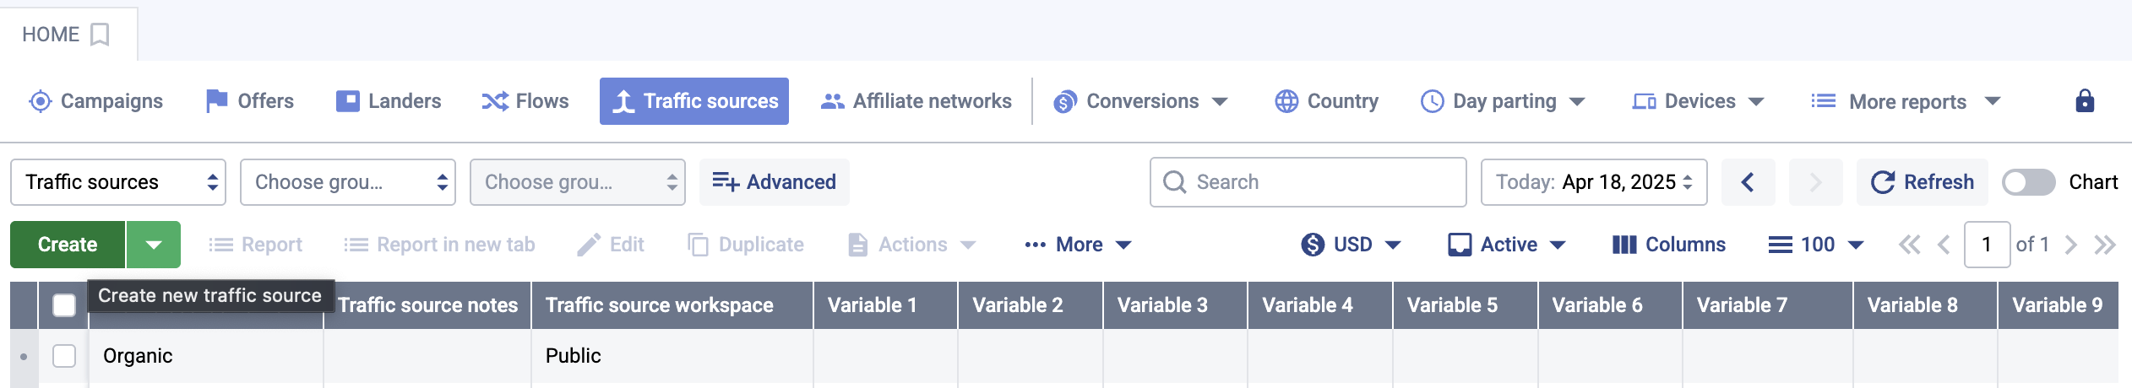Click the Advanced filter icon

click(726, 182)
